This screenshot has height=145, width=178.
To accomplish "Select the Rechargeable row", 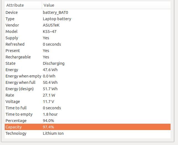I will (x=88, y=57).
